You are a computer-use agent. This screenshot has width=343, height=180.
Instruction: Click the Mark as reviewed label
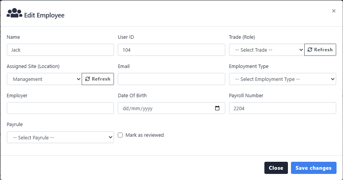click(x=145, y=135)
